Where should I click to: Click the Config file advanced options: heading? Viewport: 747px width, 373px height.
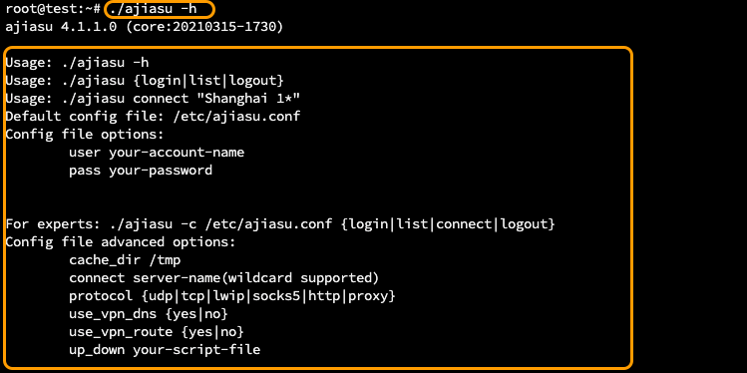[121, 242]
